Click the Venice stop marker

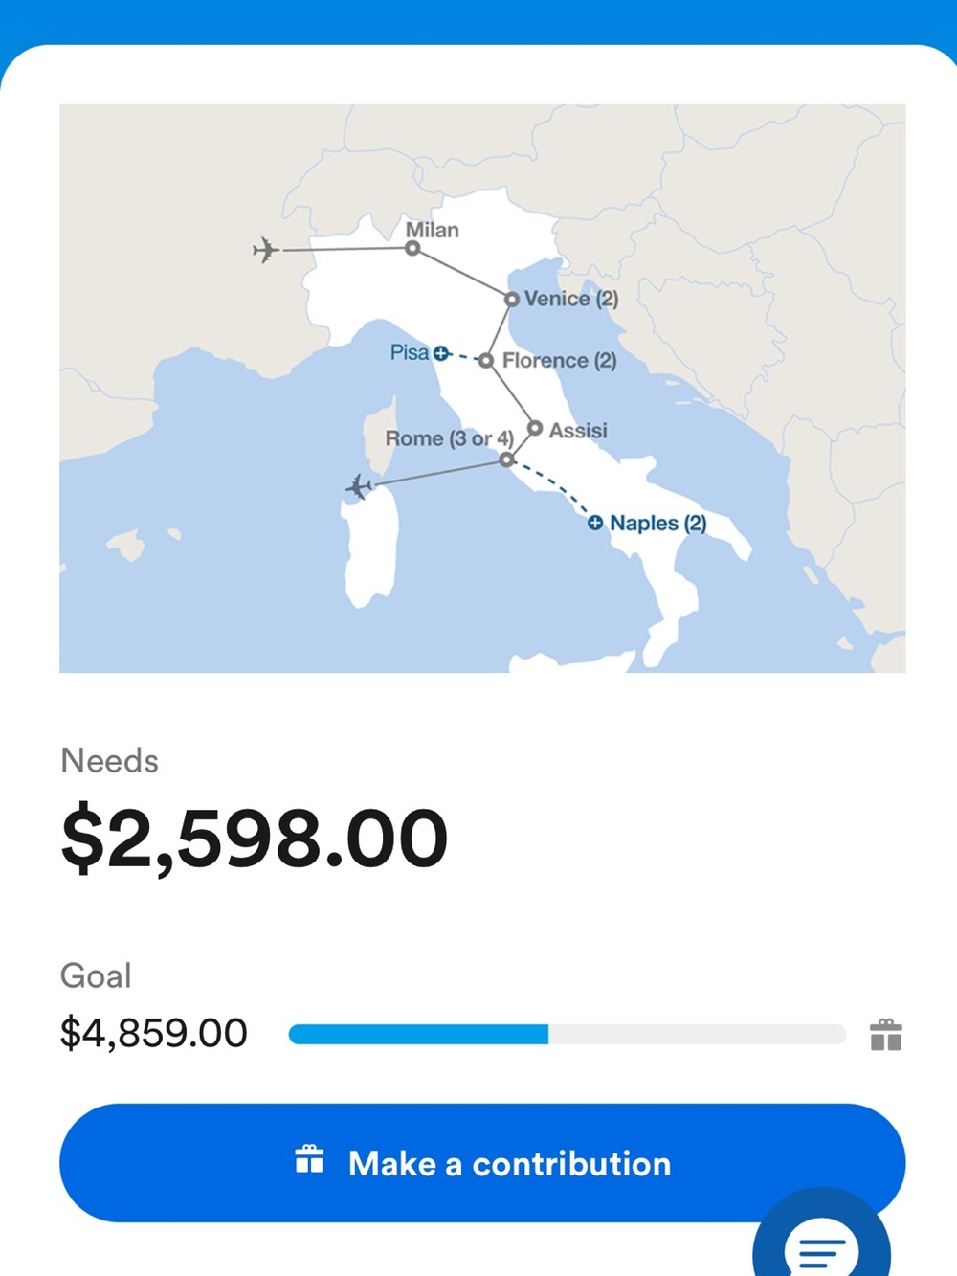tap(512, 299)
